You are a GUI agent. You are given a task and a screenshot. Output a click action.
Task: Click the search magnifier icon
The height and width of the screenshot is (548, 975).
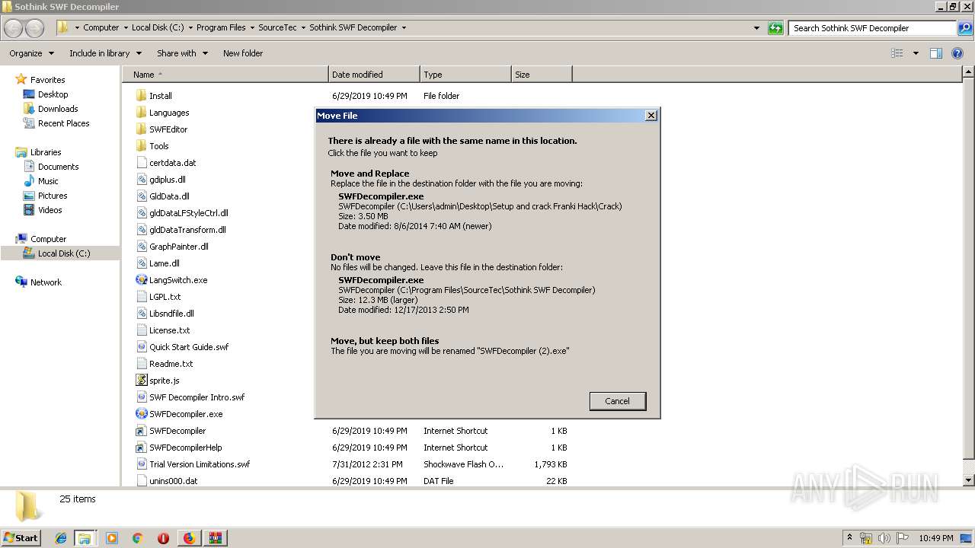point(964,28)
